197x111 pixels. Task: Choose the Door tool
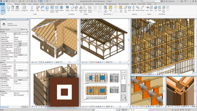click(13, 8)
